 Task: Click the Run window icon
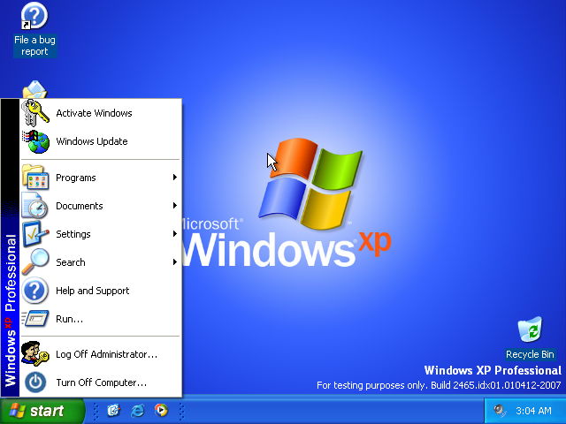35,319
